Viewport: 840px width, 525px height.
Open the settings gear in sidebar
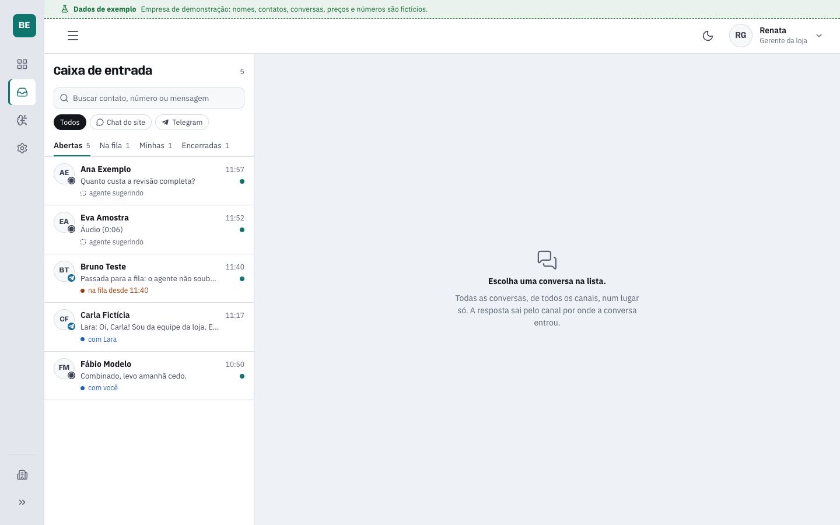22,148
